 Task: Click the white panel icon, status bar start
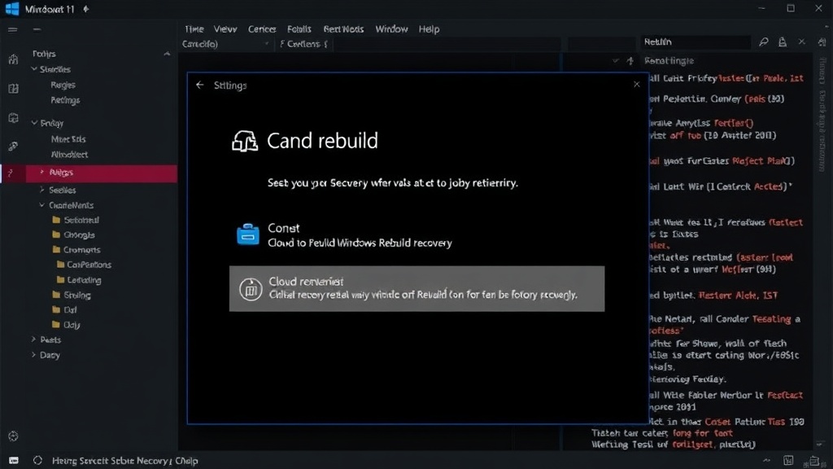tap(14, 461)
